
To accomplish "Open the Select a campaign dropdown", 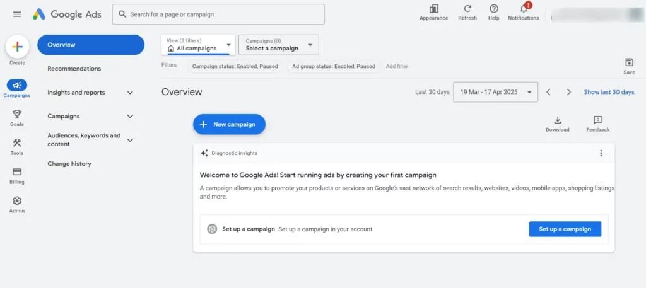I will pyautogui.click(x=278, y=45).
